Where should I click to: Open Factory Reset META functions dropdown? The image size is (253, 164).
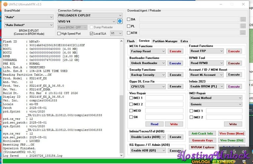(148, 51)
